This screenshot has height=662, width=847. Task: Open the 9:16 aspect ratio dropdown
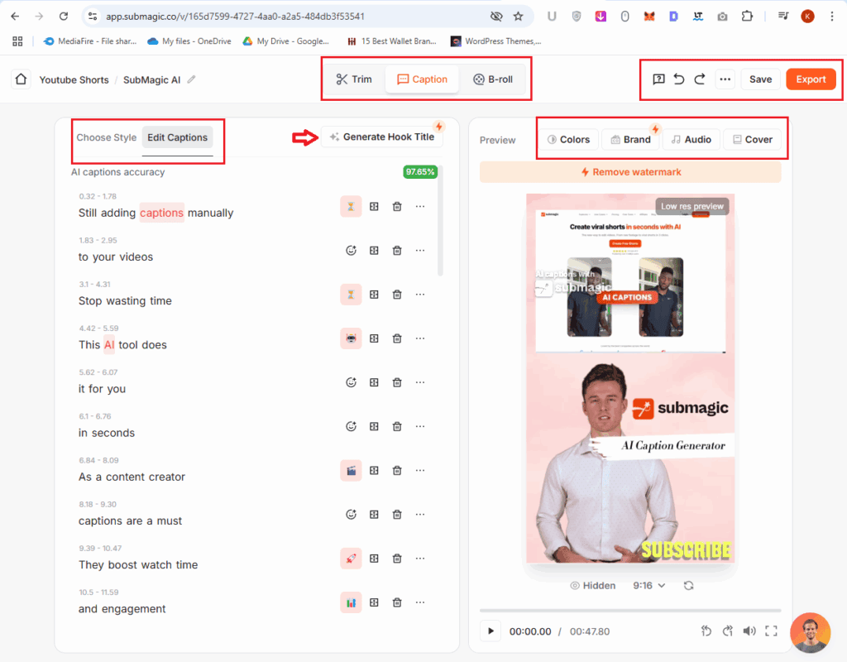click(x=648, y=586)
